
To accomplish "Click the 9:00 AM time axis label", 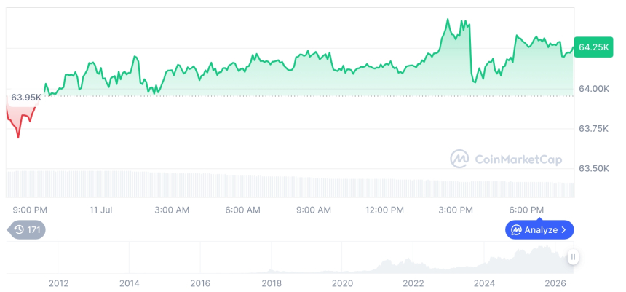I will coord(314,210).
